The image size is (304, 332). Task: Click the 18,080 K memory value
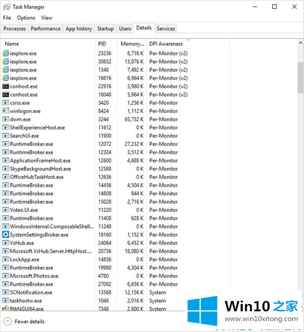[x=134, y=251]
